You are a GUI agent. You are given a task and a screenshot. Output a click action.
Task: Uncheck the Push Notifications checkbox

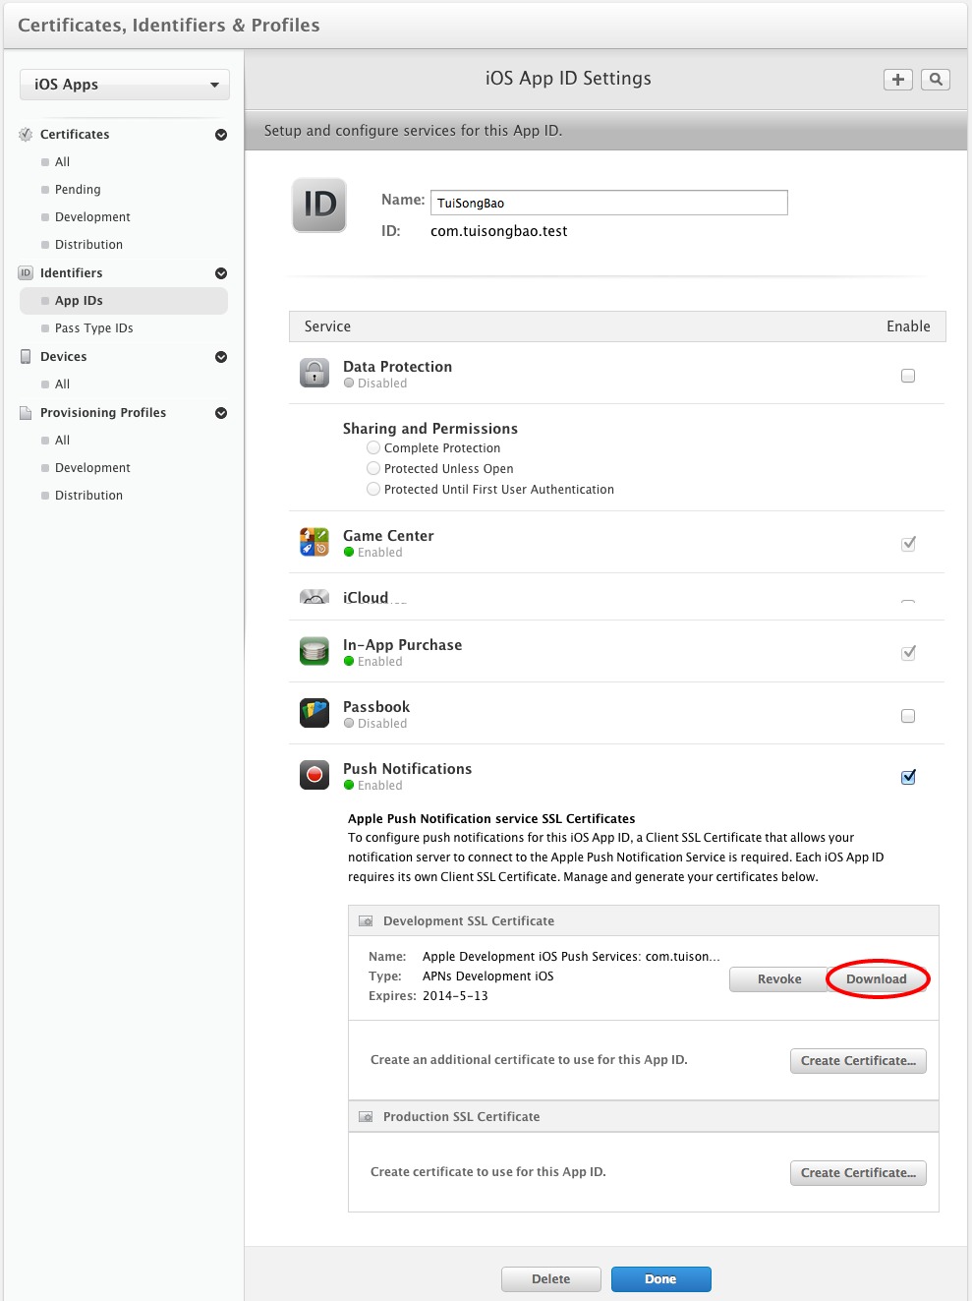908,777
